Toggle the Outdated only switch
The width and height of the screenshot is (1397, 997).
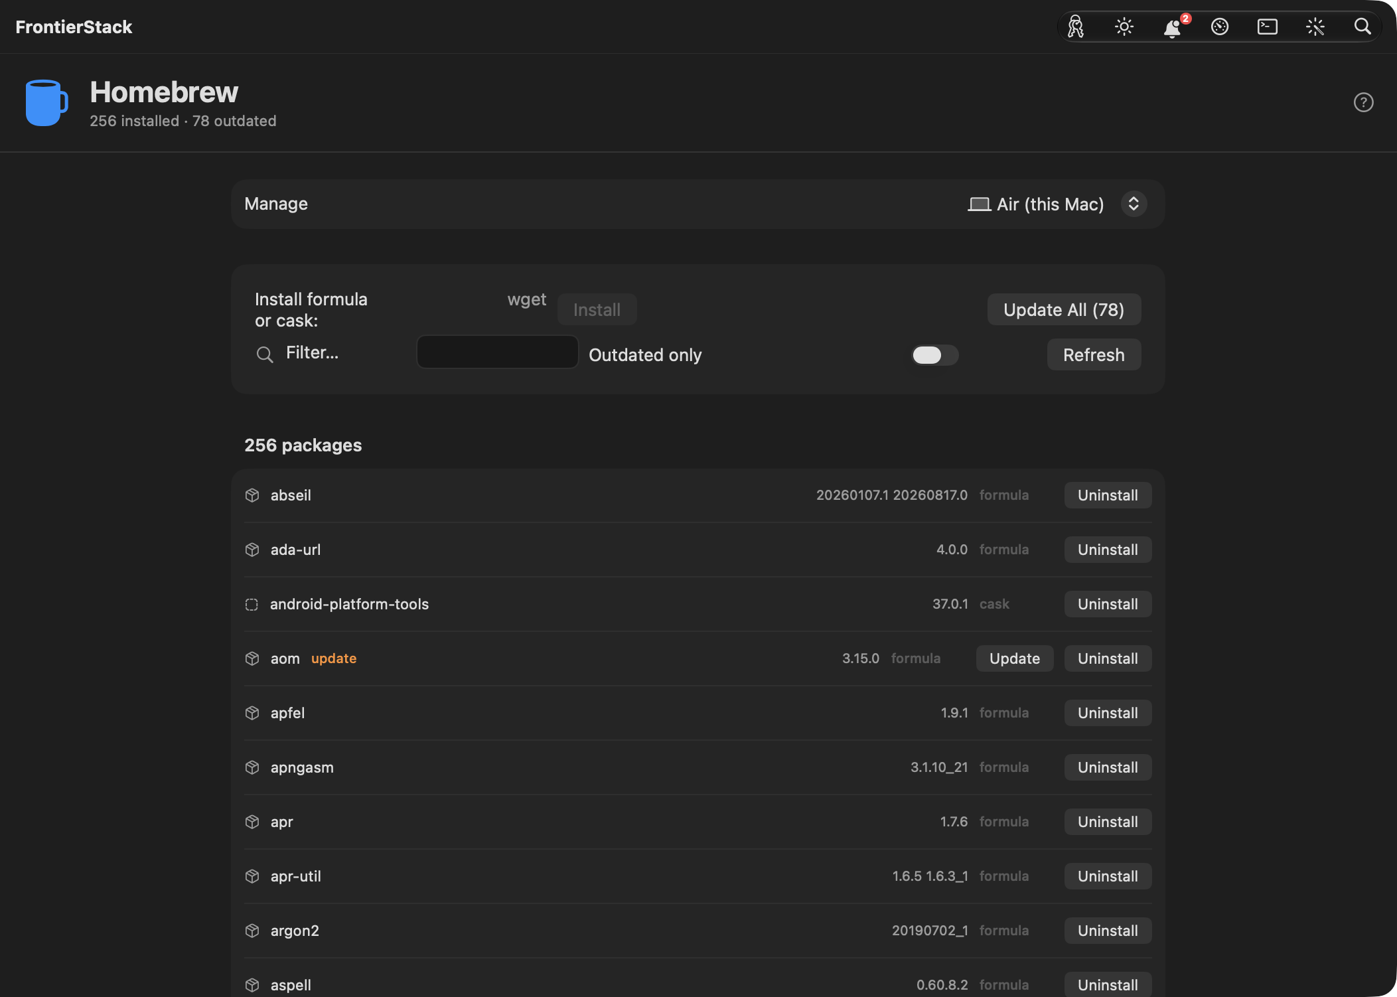935,355
